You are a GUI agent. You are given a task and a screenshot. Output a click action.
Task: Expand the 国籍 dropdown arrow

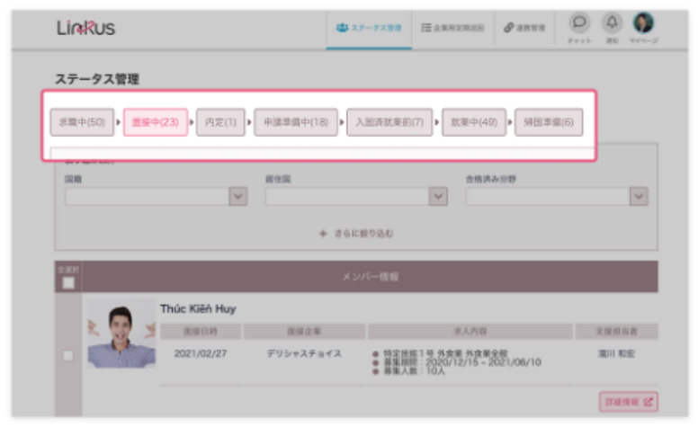[238, 196]
